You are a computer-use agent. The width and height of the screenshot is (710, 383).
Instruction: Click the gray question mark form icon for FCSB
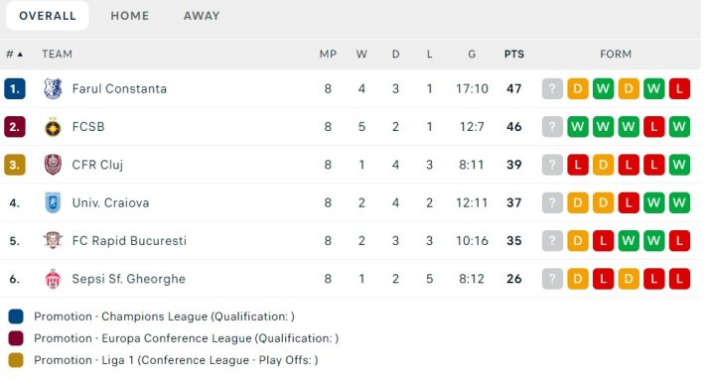tap(552, 127)
